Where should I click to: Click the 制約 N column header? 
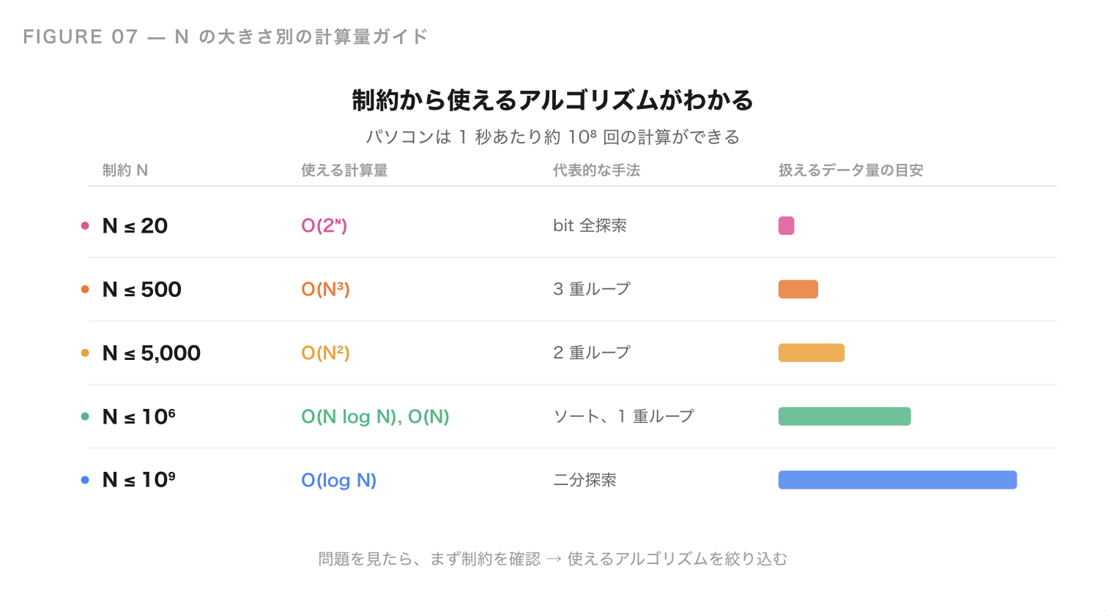[125, 170]
